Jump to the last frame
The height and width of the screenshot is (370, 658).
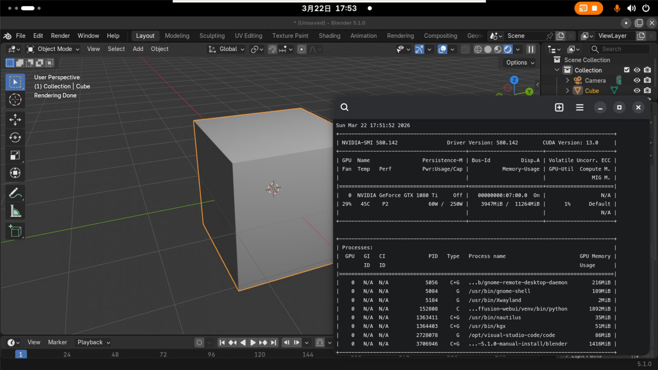click(274, 342)
